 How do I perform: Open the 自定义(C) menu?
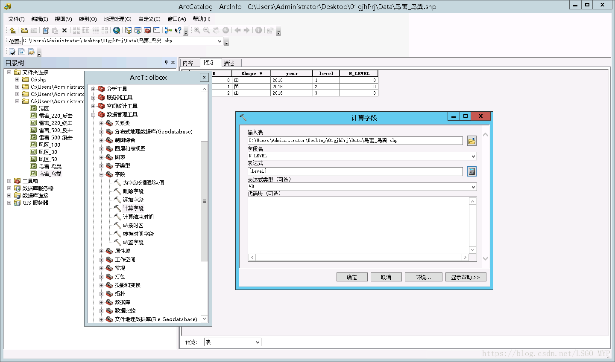pos(149,19)
